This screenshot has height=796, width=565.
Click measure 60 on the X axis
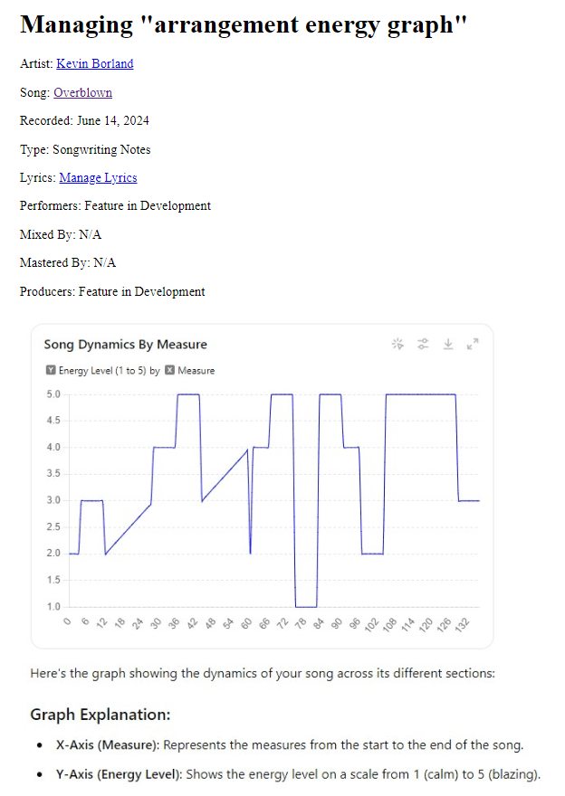point(246,623)
